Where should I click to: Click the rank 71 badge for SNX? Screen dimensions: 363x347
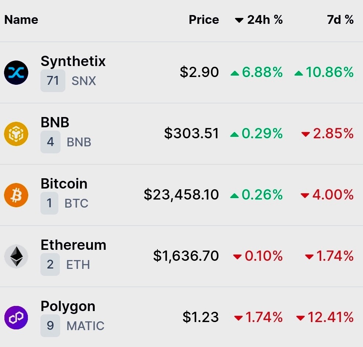click(53, 81)
